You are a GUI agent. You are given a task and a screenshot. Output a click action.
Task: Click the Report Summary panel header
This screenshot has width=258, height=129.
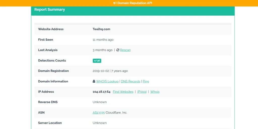[x=133, y=10]
